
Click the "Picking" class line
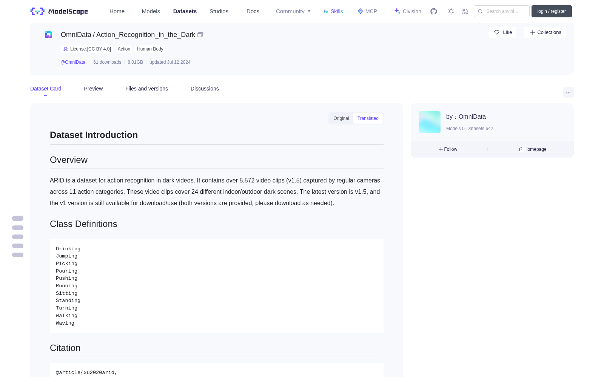point(66,264)
